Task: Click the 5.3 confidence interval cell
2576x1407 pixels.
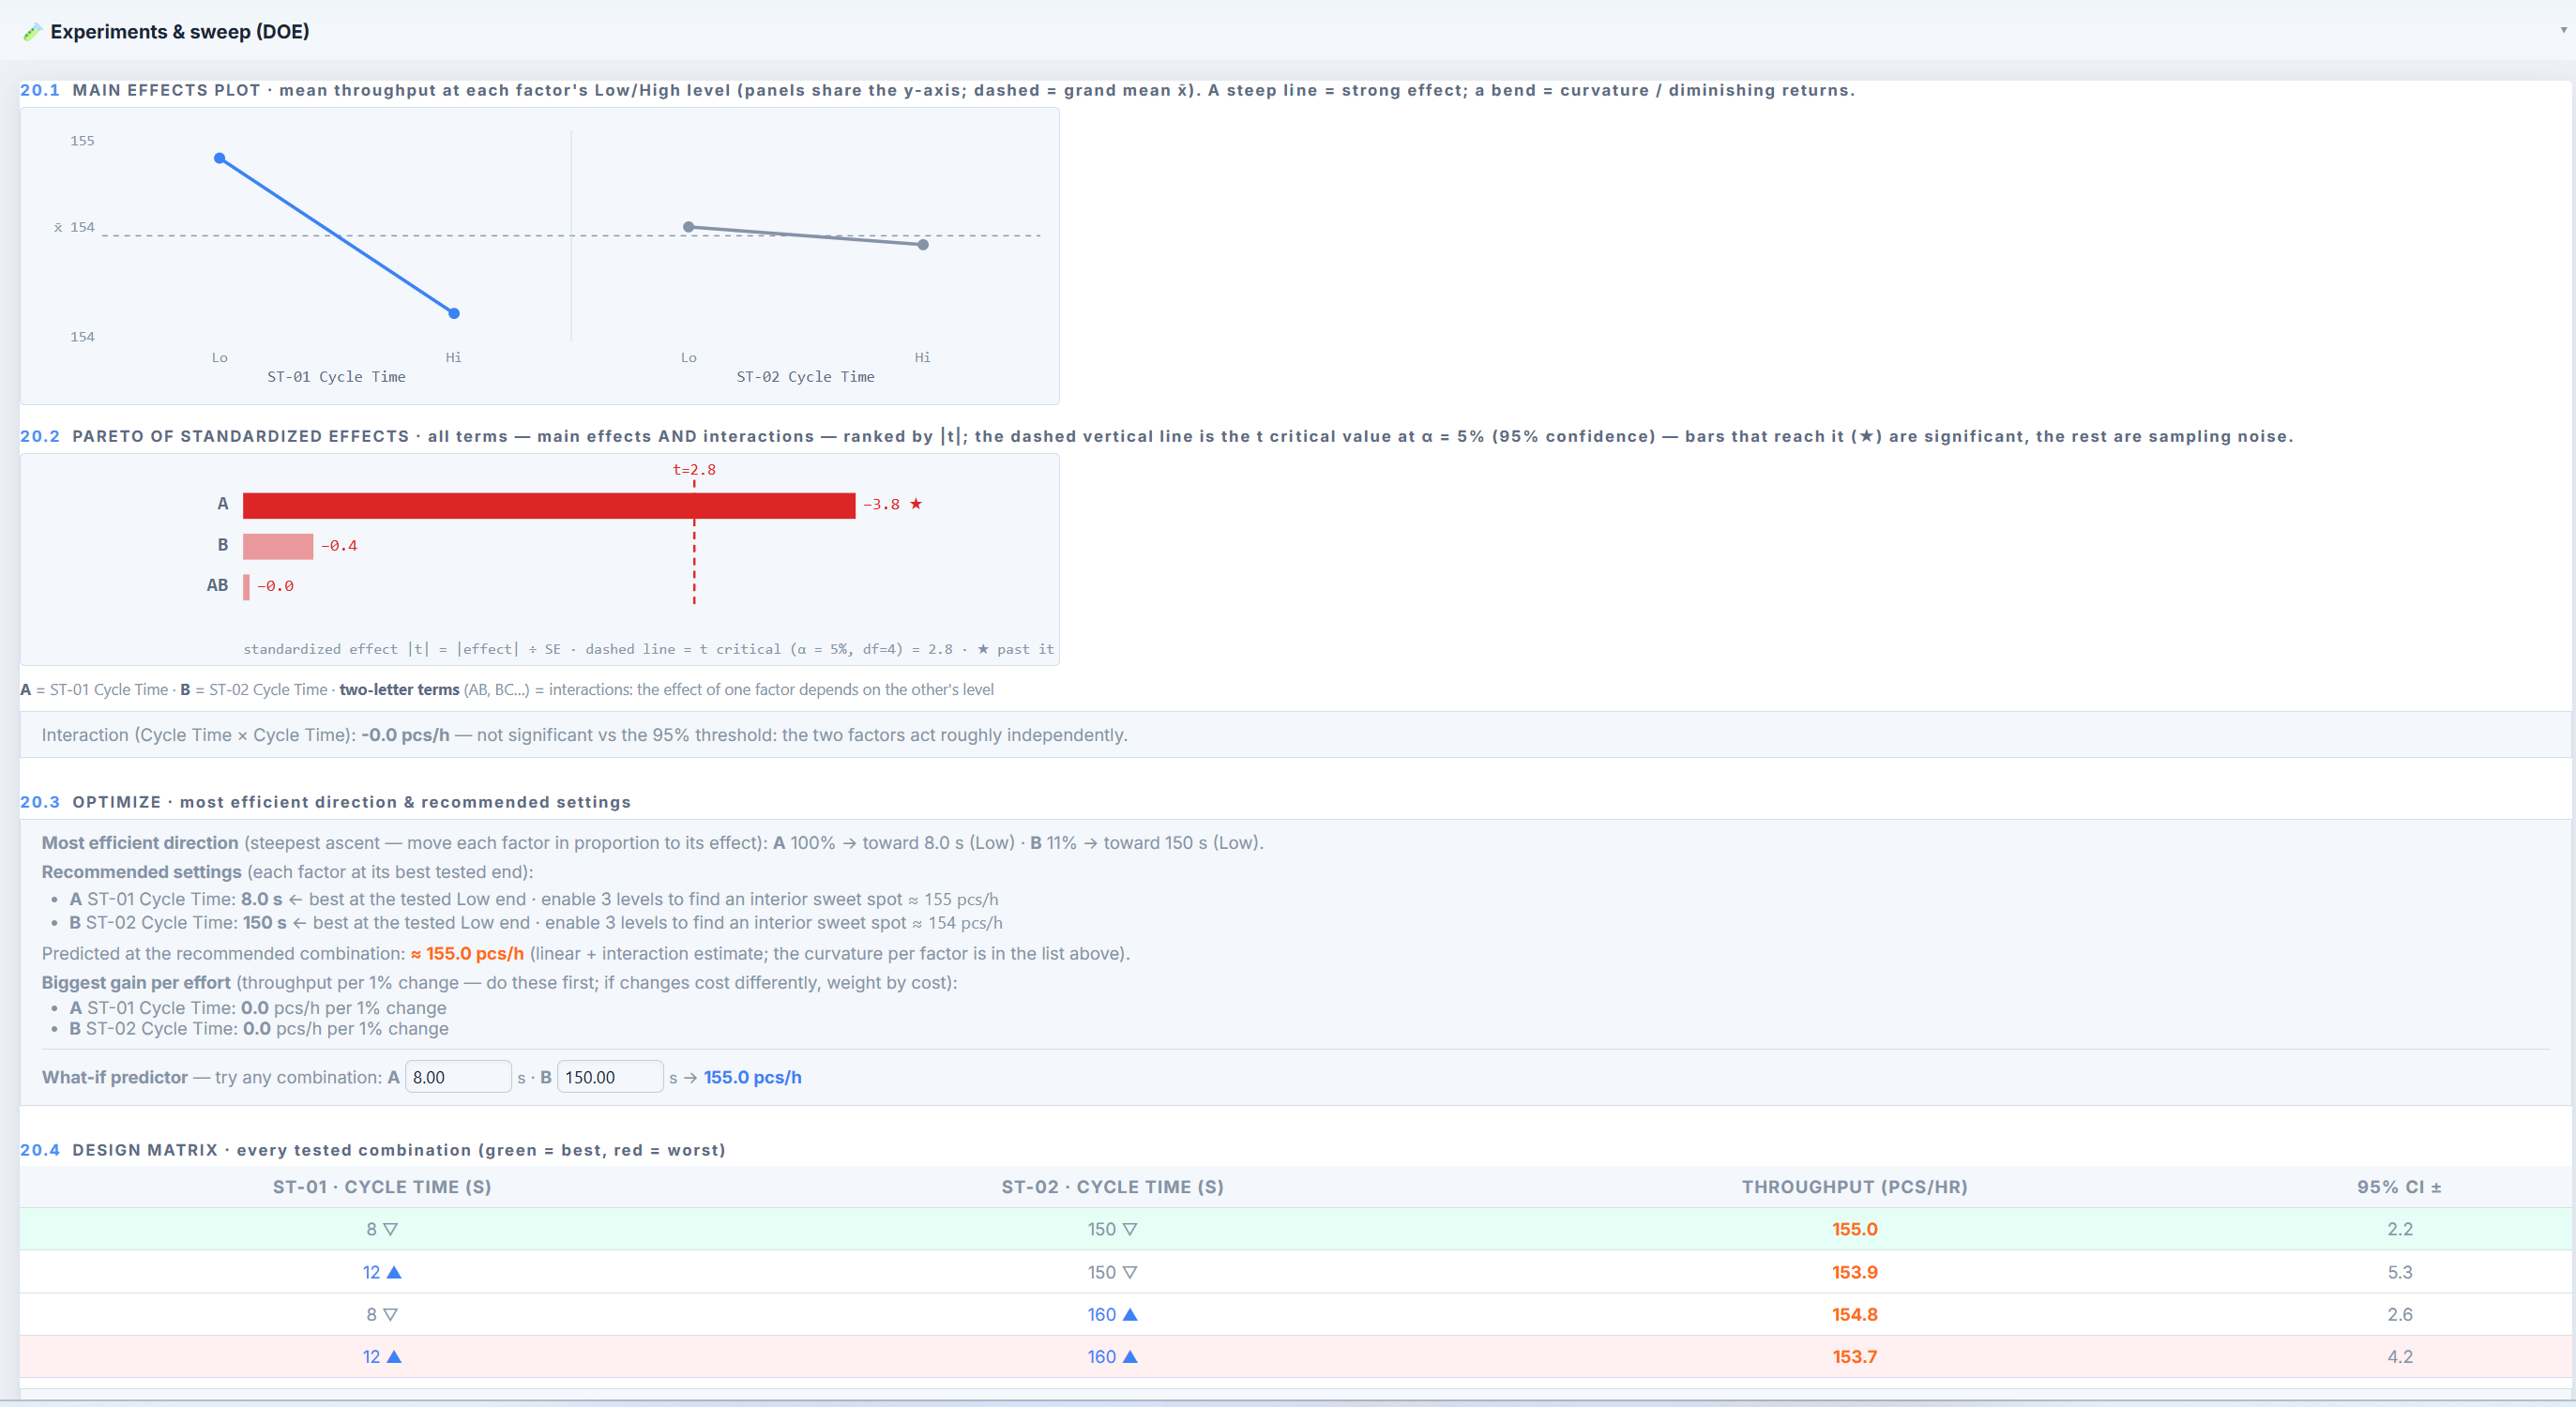Action: click(2400, 1272)
